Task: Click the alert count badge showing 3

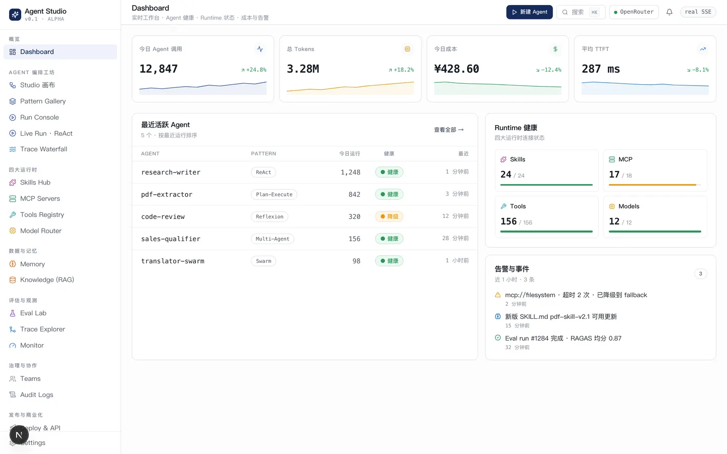Action: [700, 274]
